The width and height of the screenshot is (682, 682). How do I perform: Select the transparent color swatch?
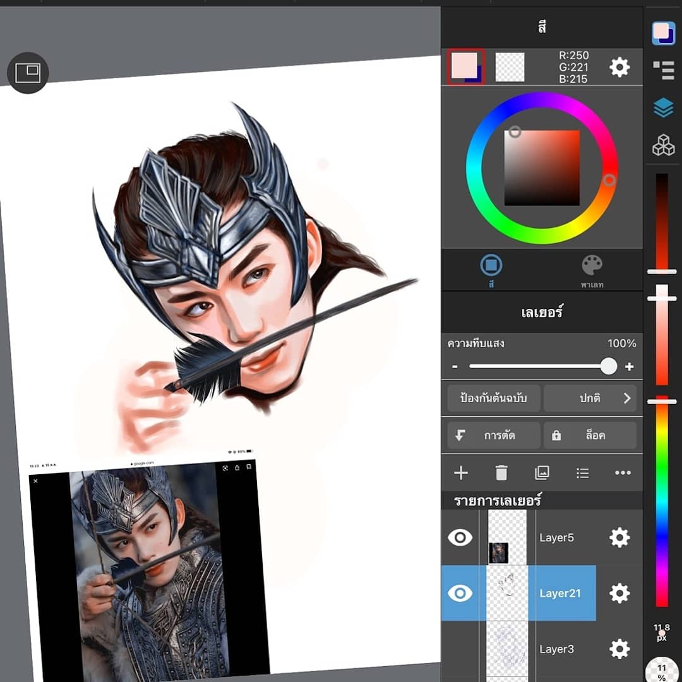tap(510, 67)
